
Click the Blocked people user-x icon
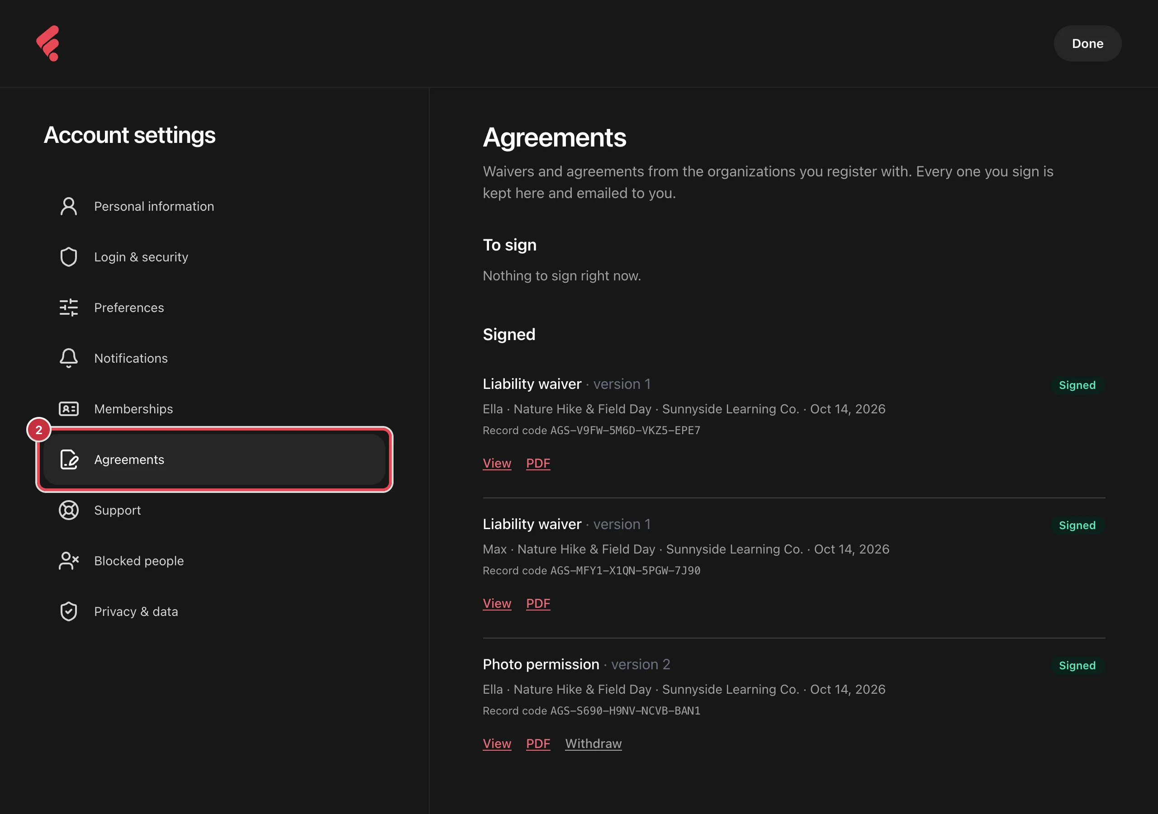coord(69,561)
